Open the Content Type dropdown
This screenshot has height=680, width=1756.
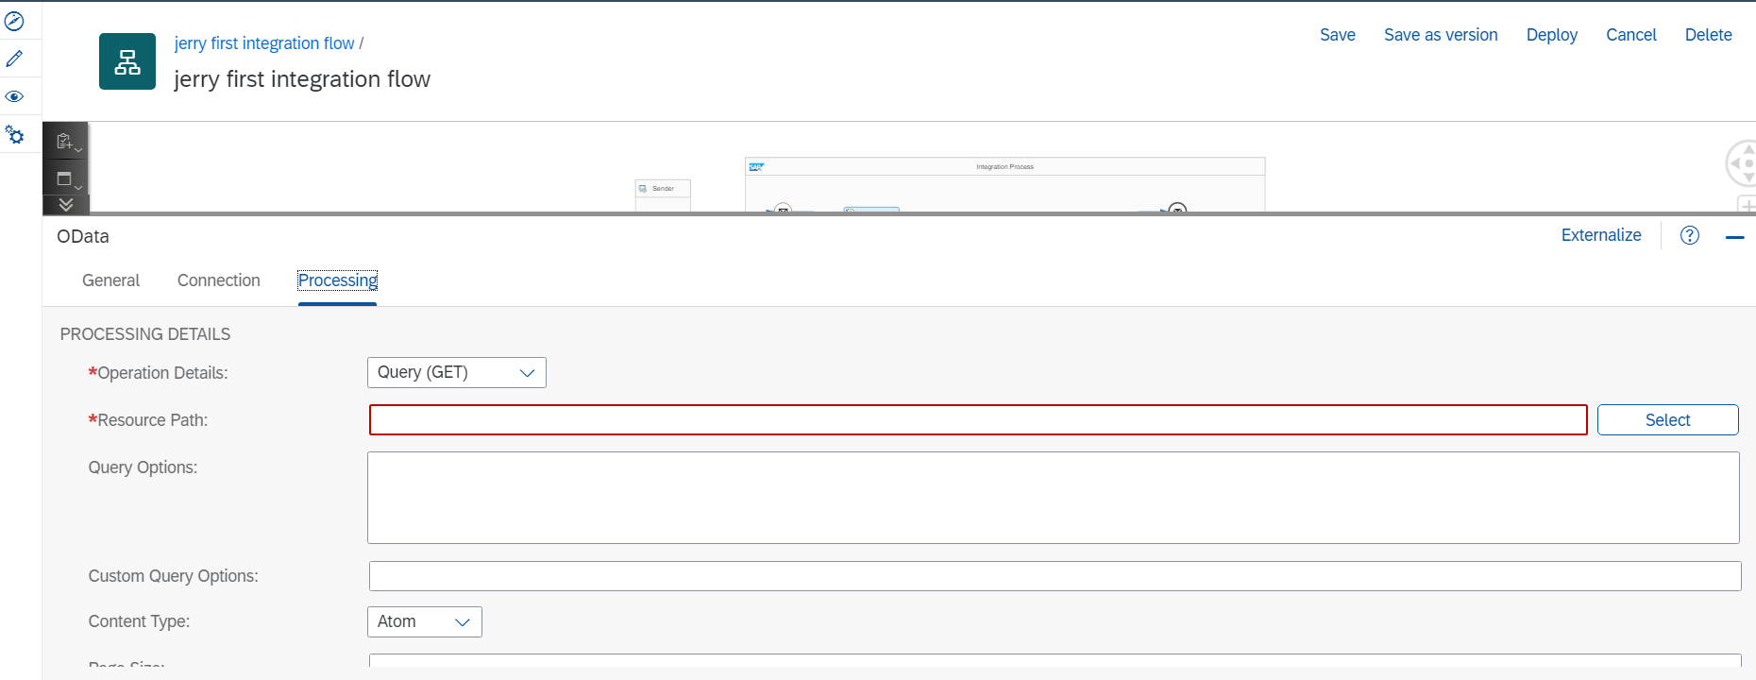tap(425, 621)
